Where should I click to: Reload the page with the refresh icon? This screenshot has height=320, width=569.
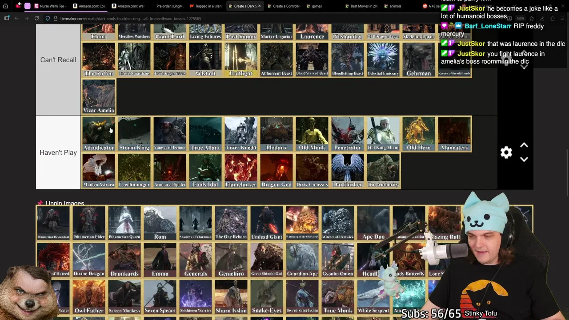click(x=36, y=18)
